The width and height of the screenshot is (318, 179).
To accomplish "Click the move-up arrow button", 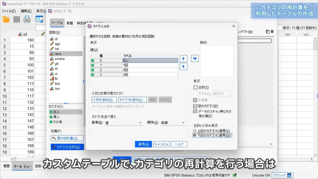I will 183,59.
